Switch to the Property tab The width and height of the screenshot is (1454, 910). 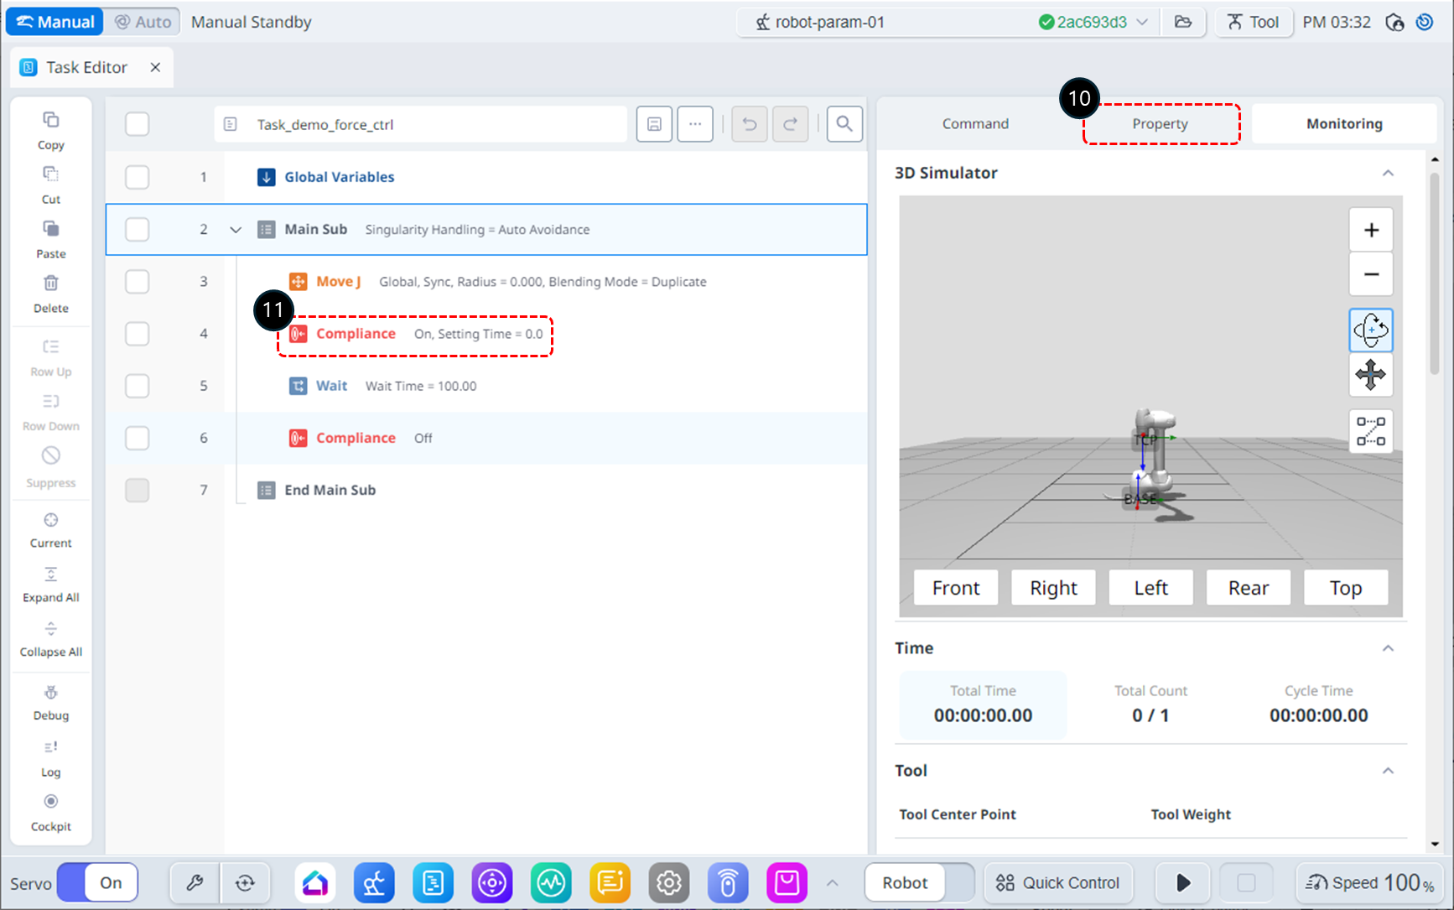point(1160,124)
